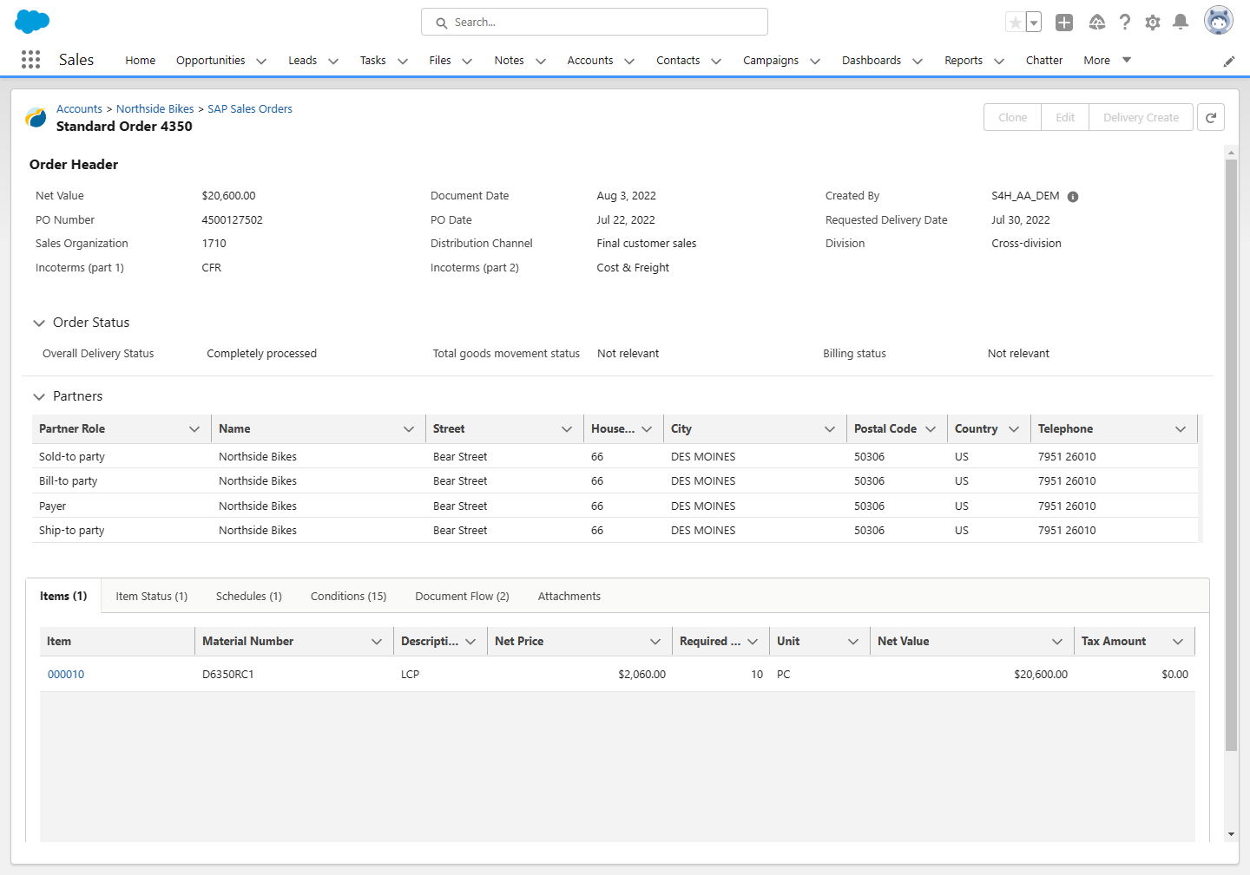
Task: Focus the global Search field
Action: [595, 22]
